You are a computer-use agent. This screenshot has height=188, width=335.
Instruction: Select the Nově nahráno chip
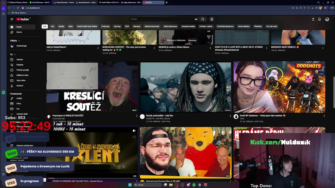(244, 26)
